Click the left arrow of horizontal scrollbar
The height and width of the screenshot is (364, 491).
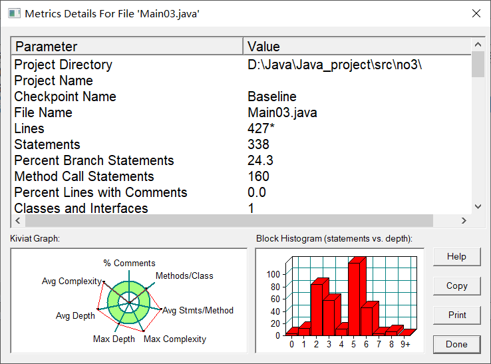point(18,220)
